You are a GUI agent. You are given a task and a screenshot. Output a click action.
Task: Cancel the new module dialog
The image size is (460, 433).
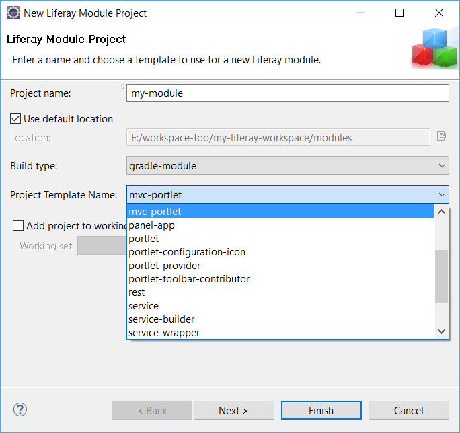pyautogui.click(x=409, y=410)
